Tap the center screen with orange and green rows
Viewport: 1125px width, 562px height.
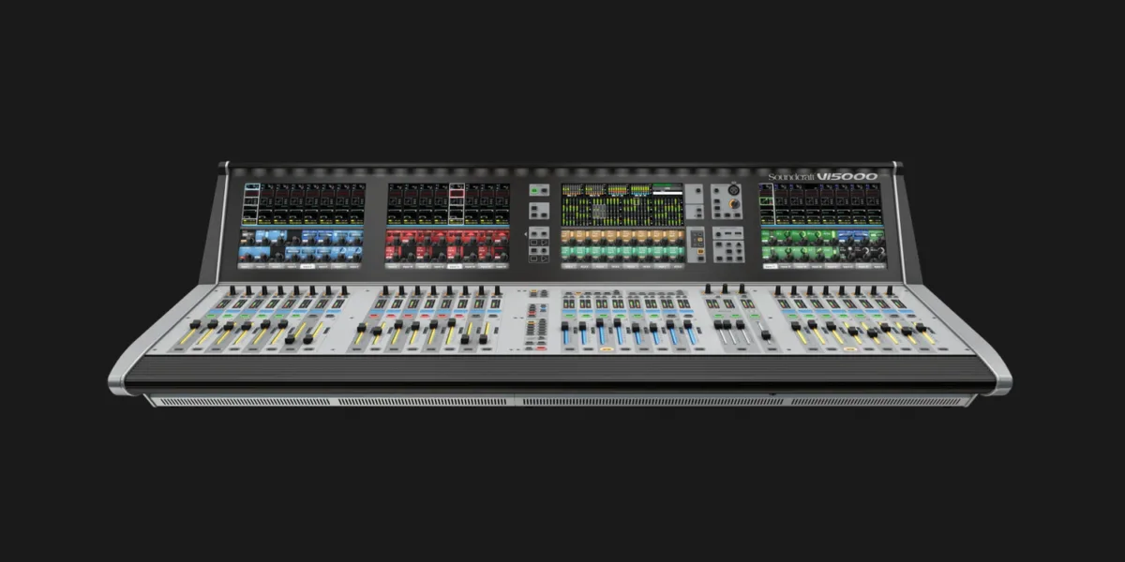pos(622,226)
